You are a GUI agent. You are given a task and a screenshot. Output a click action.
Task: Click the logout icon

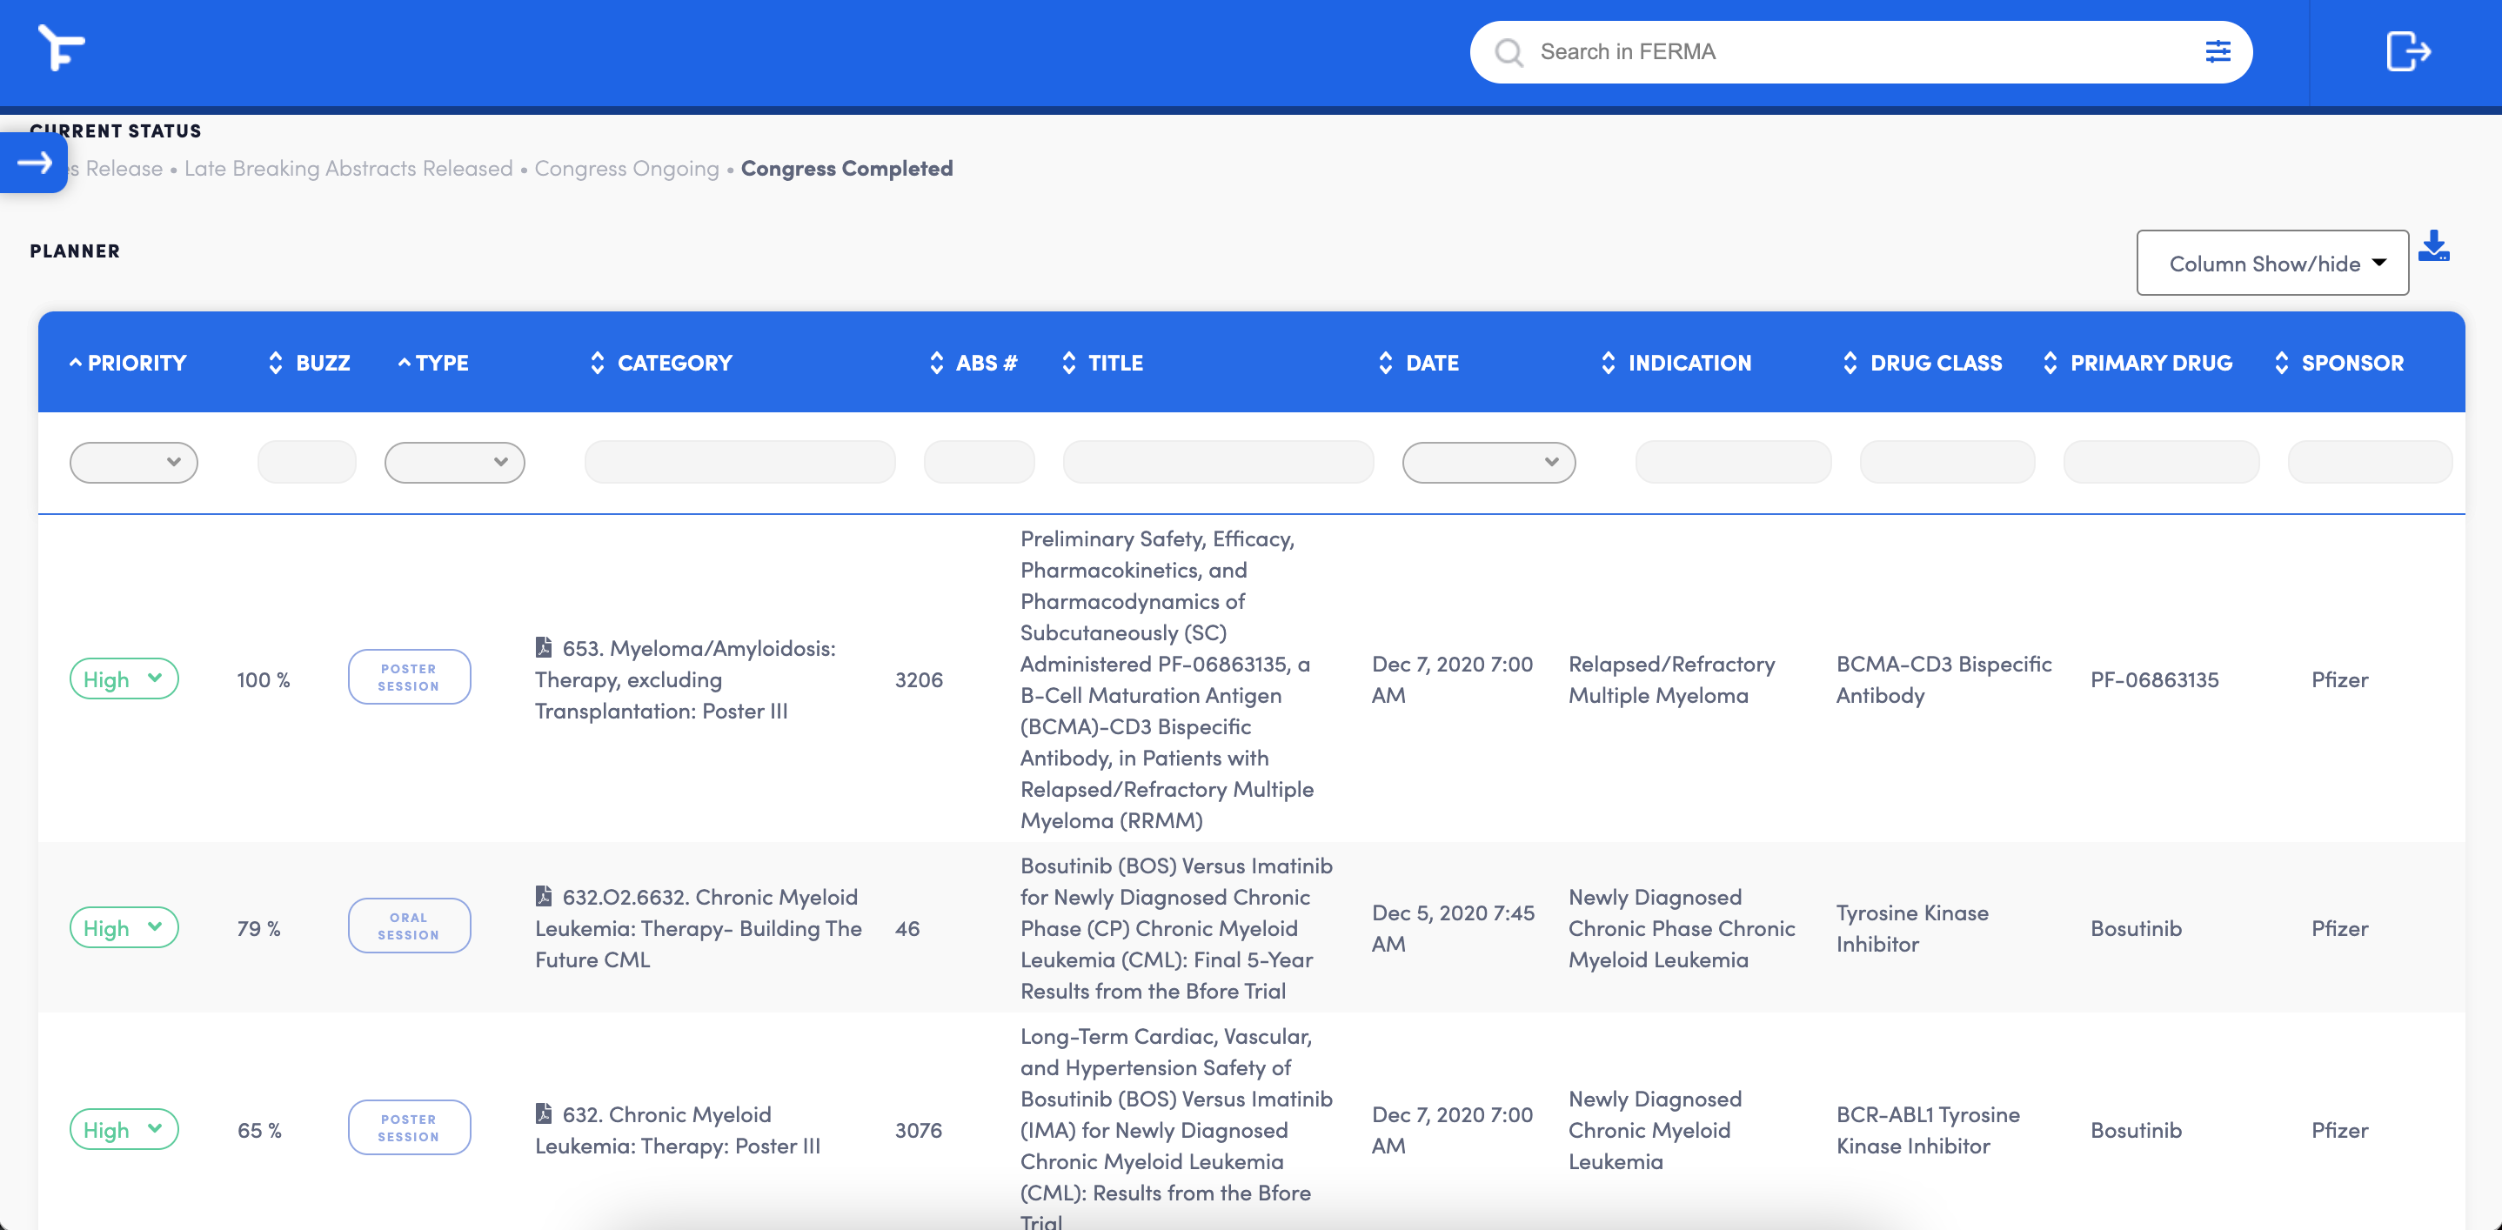(x=2408, y=51)
